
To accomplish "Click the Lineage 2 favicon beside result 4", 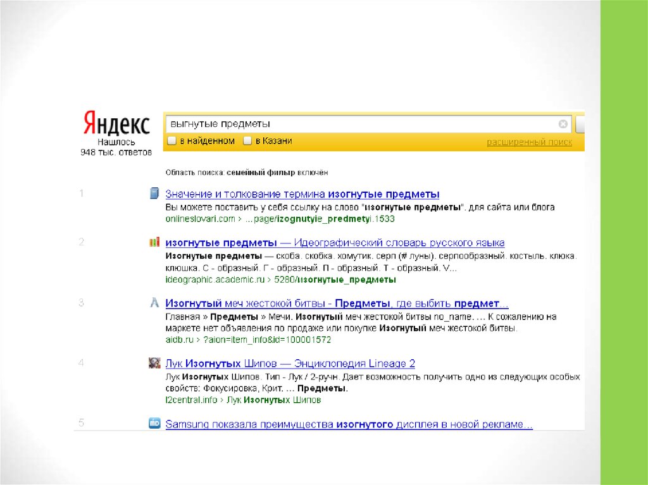I will coord(154,363).
